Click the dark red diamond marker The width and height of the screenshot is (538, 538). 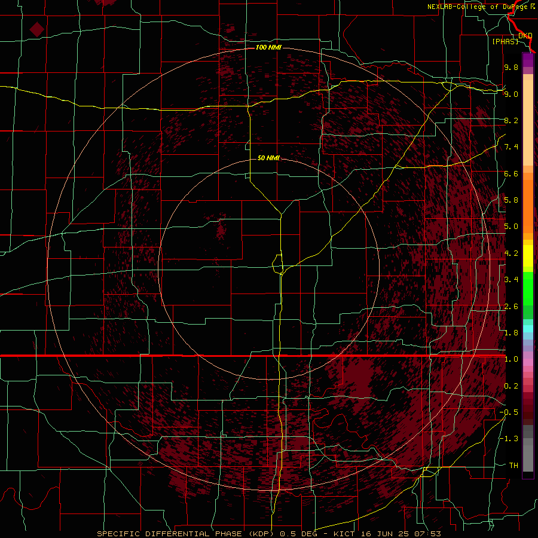click(x=36, y=29)
